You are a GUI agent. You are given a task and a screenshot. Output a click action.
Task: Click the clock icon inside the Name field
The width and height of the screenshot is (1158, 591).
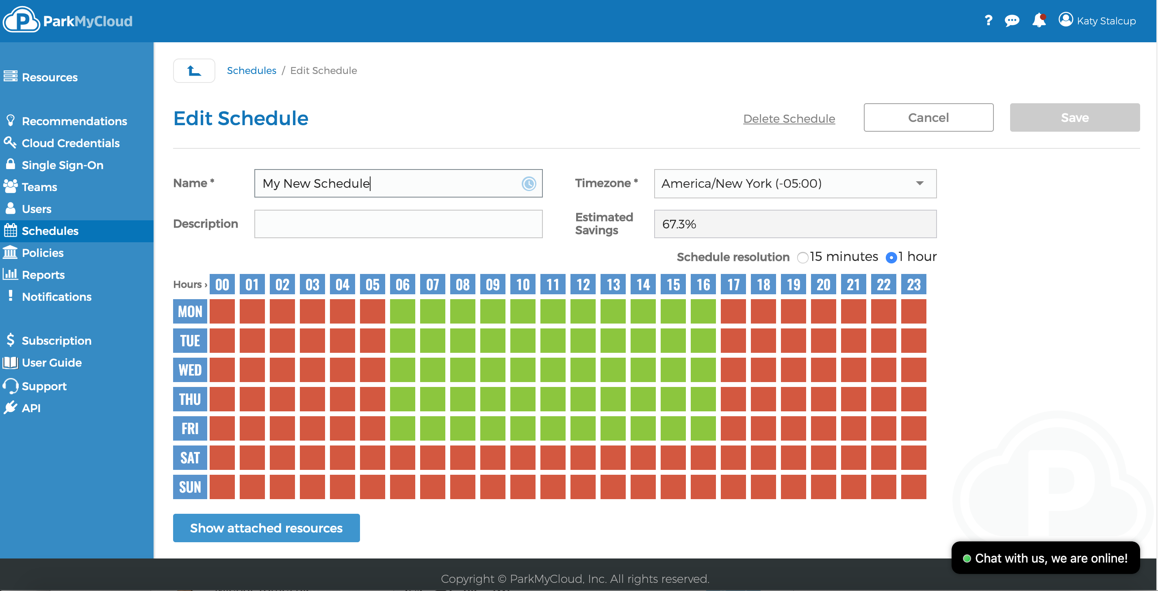click(x=529, y=183)
